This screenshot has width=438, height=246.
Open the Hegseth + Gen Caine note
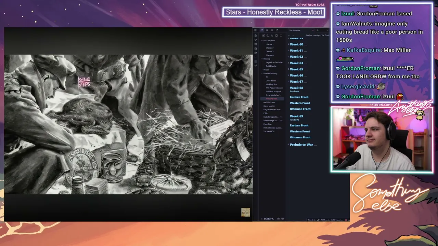click(x=274, y=63)
